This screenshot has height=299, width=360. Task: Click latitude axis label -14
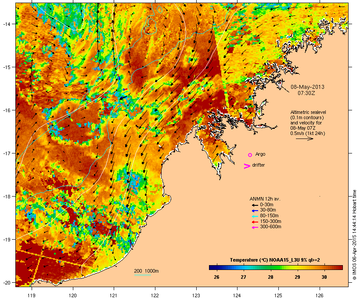[x=7, y=24]
